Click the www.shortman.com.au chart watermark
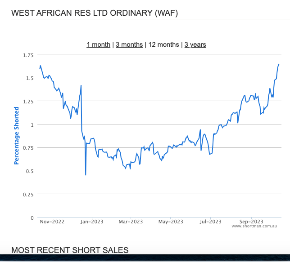The width and height of the screenshot is (290, 262). 254,226
